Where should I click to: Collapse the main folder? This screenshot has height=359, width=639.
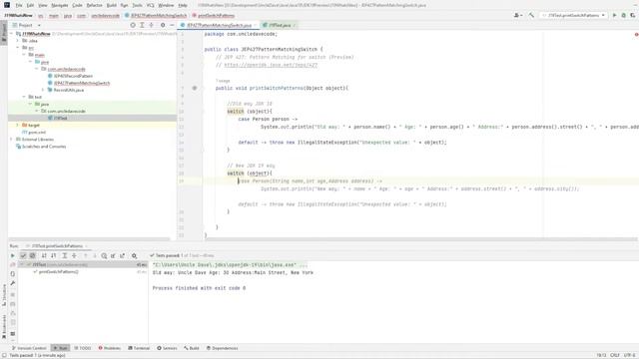click(x=24, y=55)
